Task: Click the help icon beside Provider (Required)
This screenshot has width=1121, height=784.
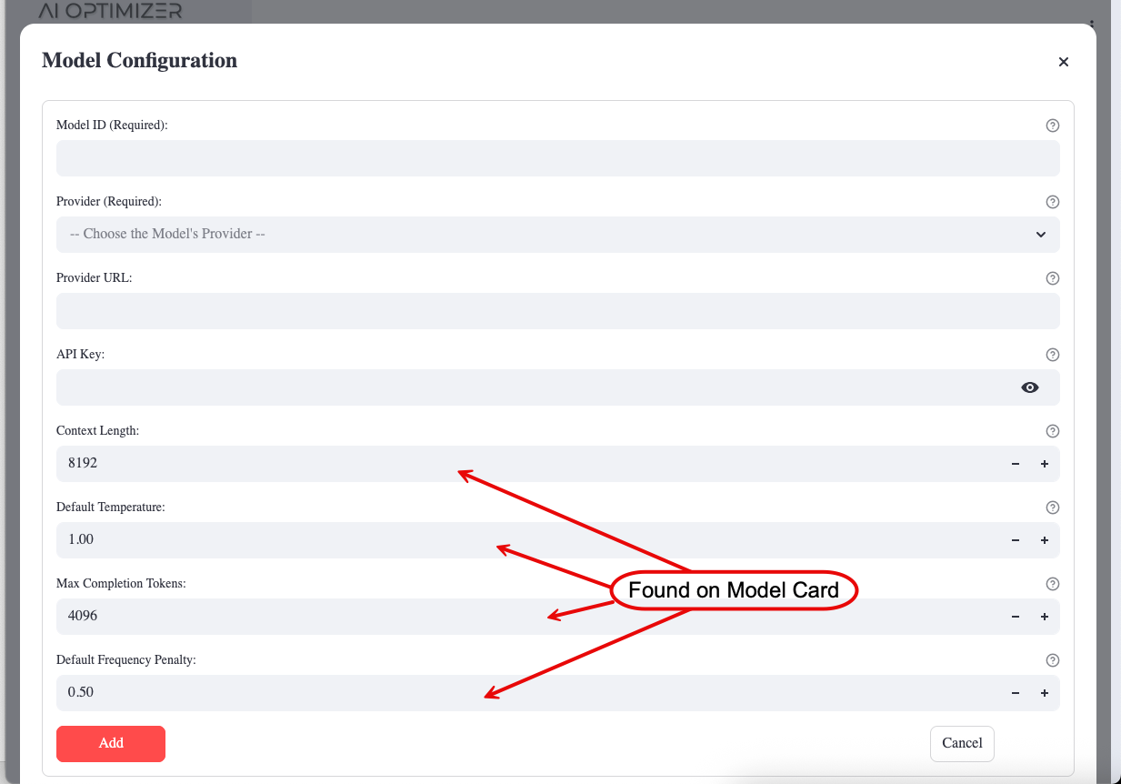Action: click(x=1053, y=202)
